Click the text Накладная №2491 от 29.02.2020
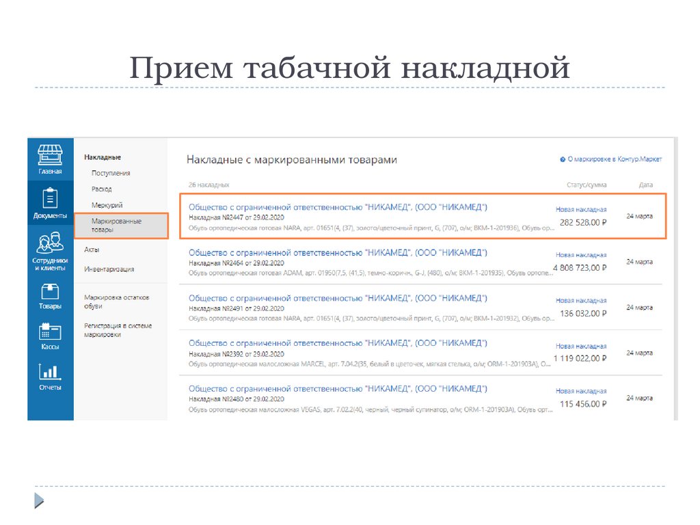 coord(236,309)
